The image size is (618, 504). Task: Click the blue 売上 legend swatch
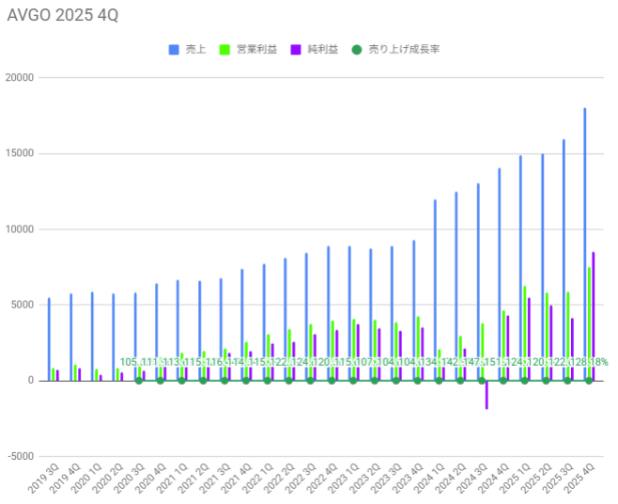click(x=174, y=50)
